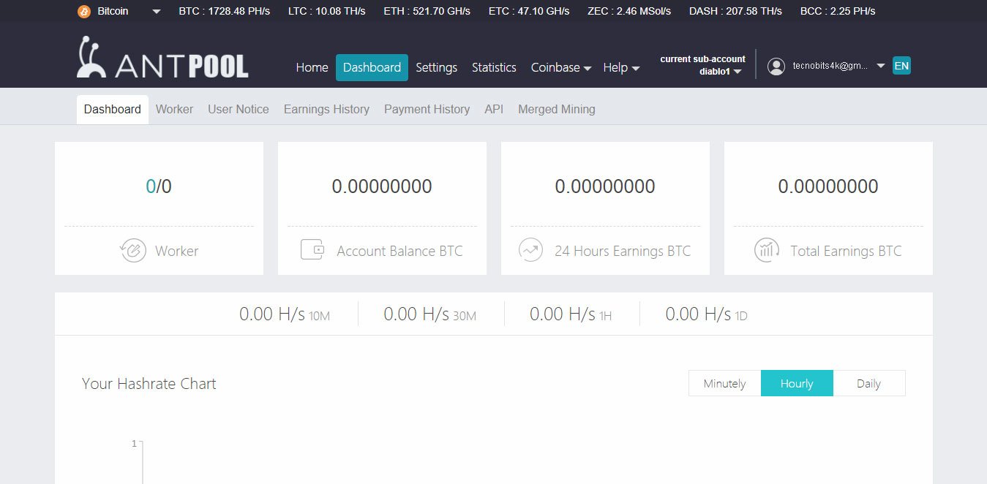The height and width of the screenshot is (484, 987).
Task: Go to the Home page
Action: (x=312, y=67)
